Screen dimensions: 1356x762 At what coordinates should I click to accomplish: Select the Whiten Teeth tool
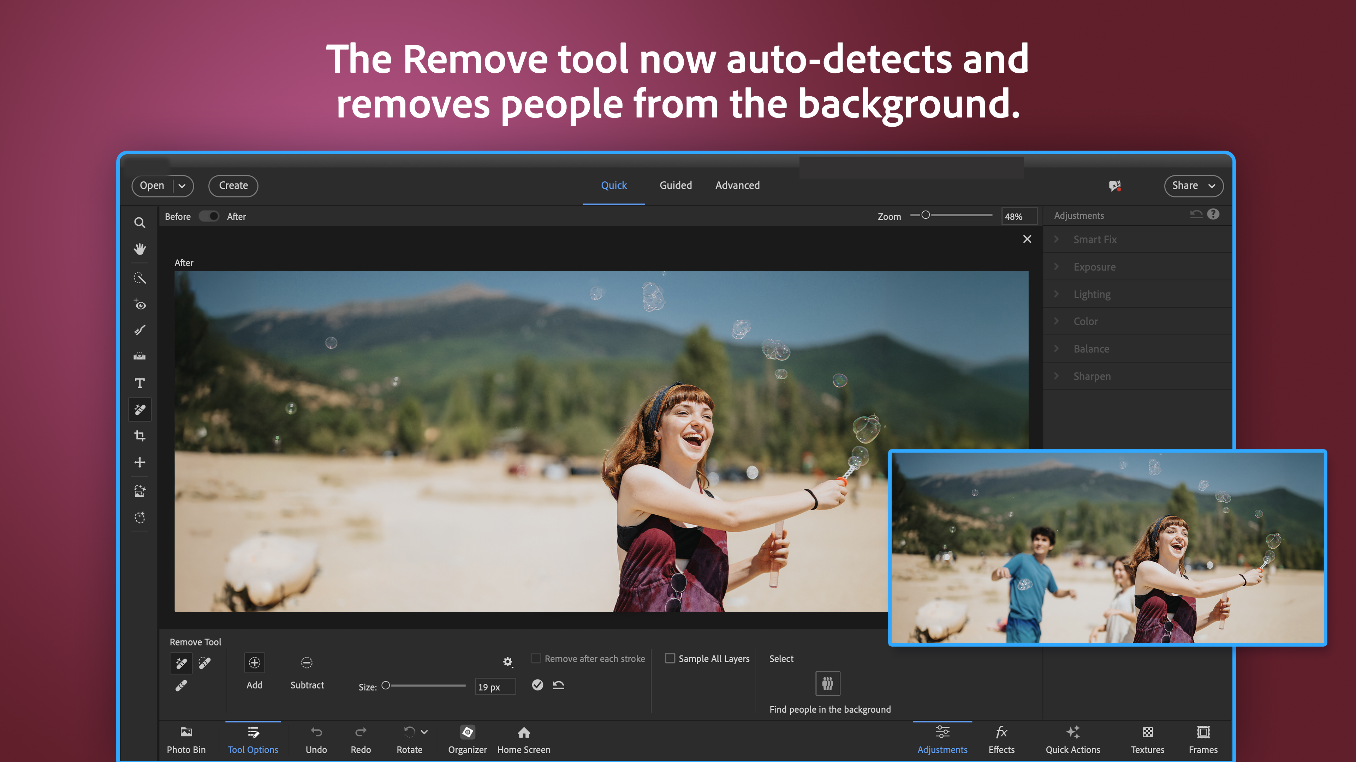(139, 330)
